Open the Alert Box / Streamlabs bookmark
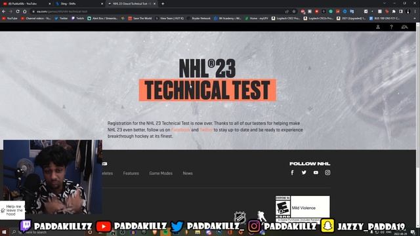The image size is (420, 236). 102,18
